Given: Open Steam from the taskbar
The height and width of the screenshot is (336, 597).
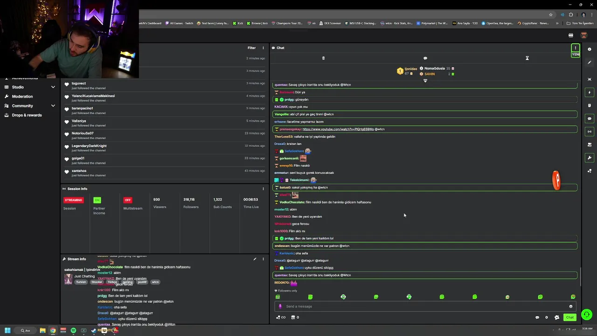Looking at the screenshot, I should click(94, 331).
